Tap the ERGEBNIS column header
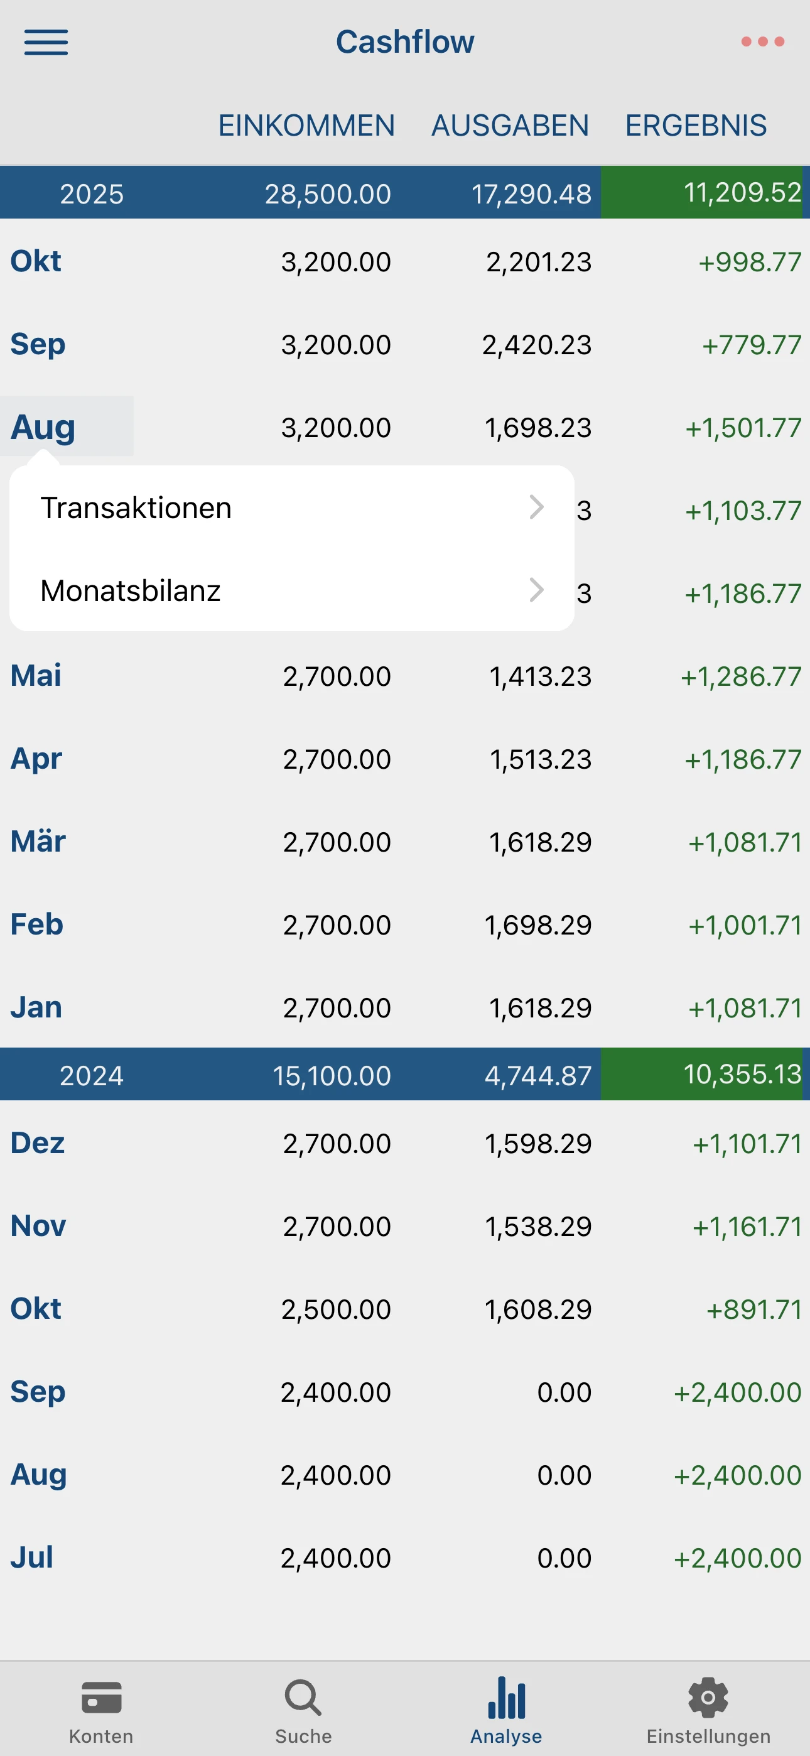810x1756 pixels. click(x=696, y=126)
